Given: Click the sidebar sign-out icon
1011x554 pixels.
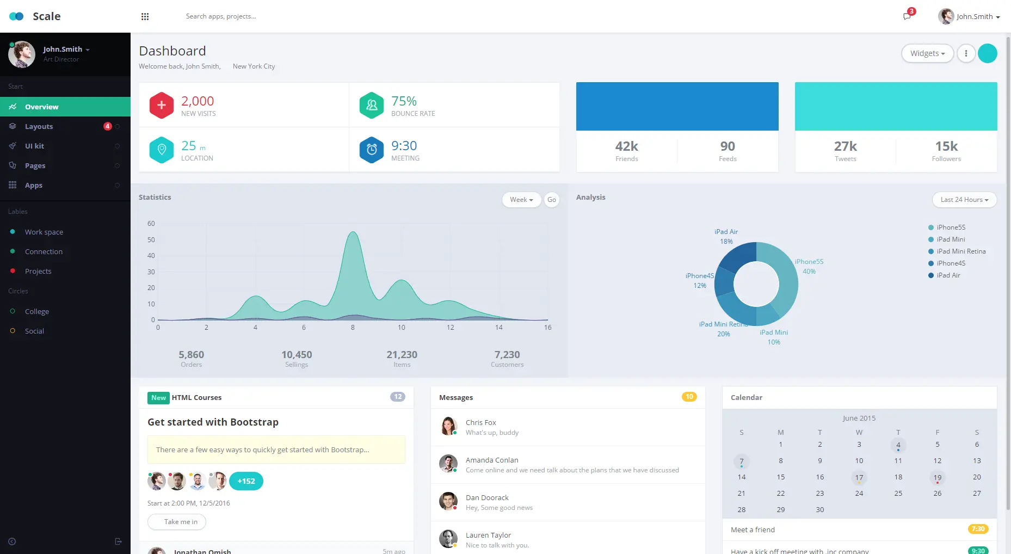Looking at the screenshot, I should [119, 541].
